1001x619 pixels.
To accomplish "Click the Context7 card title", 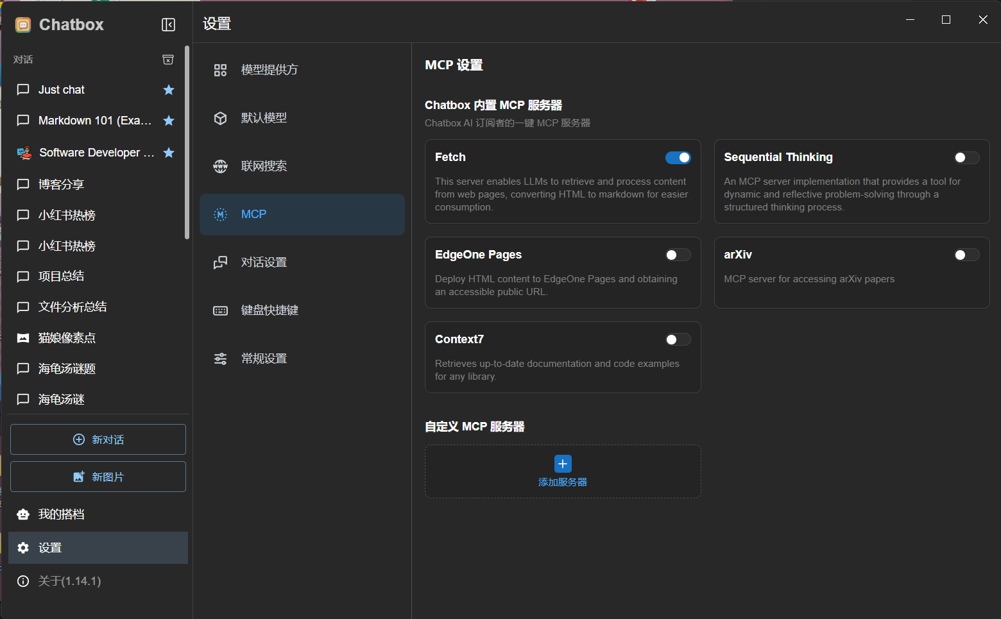I will click(x=459, y=339).
